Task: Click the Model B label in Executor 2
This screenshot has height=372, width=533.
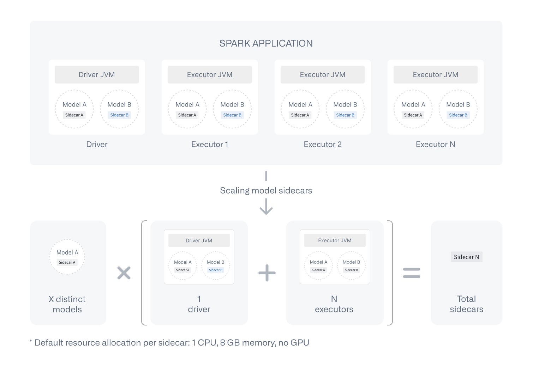Action: tap(345, 105)
